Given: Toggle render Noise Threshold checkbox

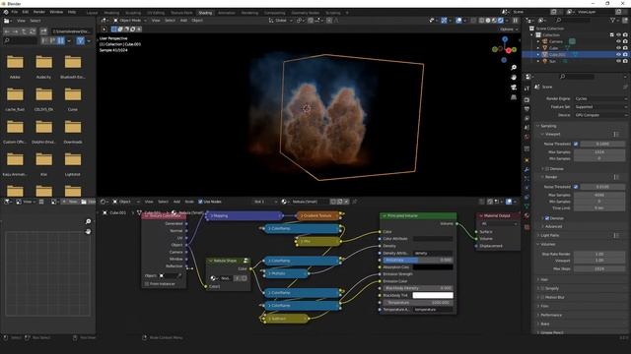Looking at the screenshot, I should pos(576,187).
